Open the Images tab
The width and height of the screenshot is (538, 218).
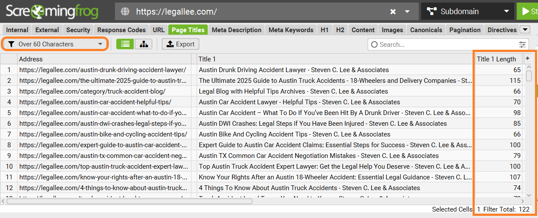(x=393, y=30)
